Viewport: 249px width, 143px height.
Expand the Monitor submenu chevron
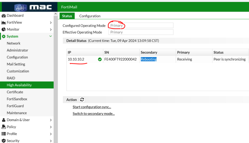pyautogui.click(x=51, y=29)
